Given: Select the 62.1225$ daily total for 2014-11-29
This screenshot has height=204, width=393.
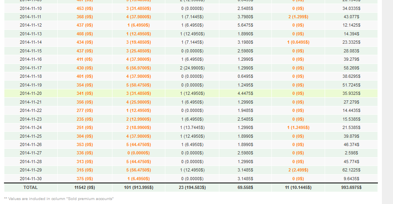Looking at the screenshot, I should click(x=351, y=170).
